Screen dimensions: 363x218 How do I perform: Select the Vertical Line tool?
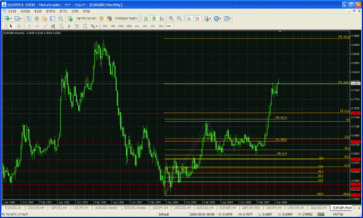pyautogui.click(x=29, y=26)
